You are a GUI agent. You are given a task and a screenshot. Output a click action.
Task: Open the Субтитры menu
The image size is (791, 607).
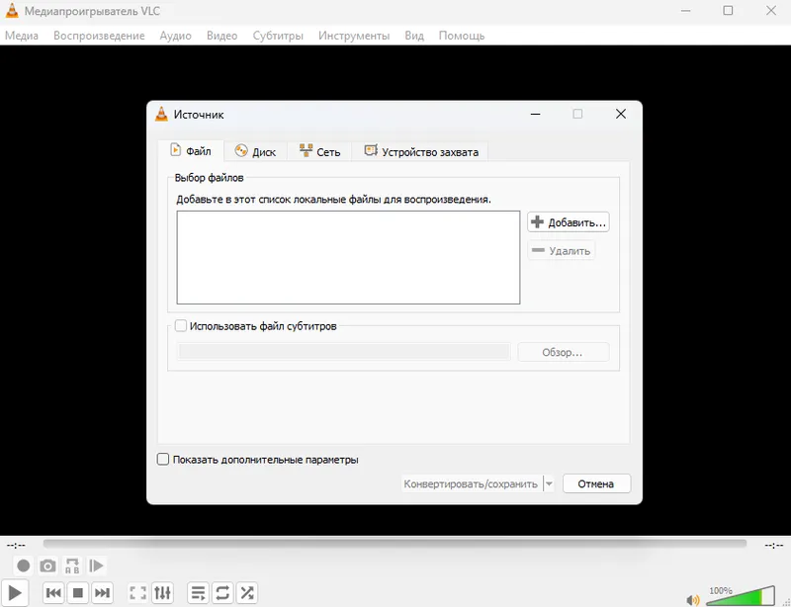click(x=278, y=36)
